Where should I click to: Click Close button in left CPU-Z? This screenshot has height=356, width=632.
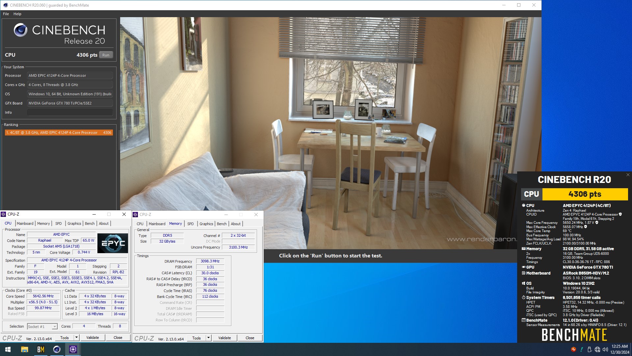click(118, 338)
